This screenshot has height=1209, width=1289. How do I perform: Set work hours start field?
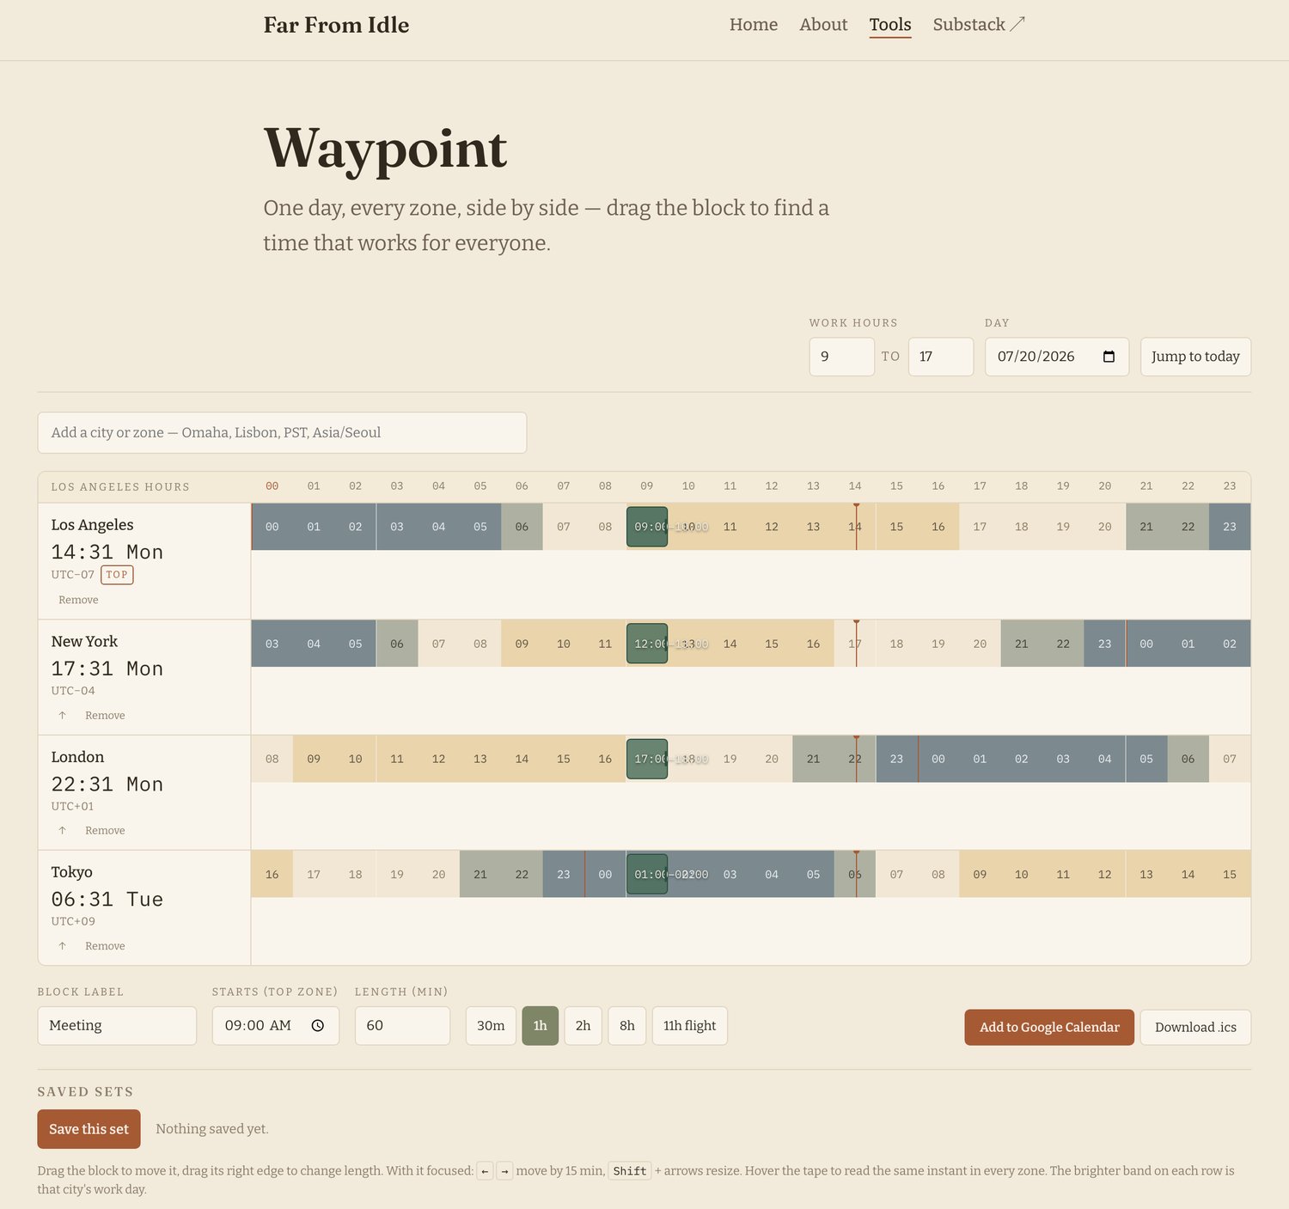point(842,357)
